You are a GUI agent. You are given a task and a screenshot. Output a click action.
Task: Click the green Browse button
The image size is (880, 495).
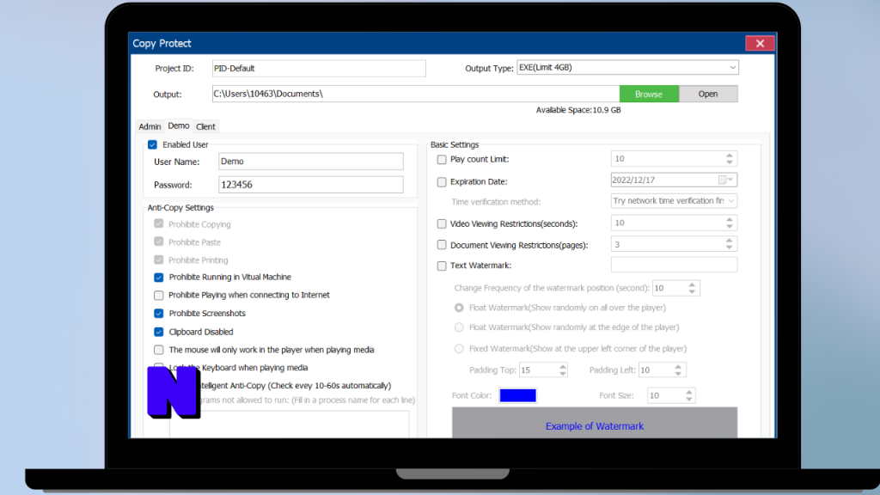pyautogui.click(x=649, y=94)
